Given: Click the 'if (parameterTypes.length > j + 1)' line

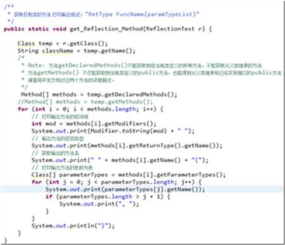Looking at the screenshot, I should (108, 196).
